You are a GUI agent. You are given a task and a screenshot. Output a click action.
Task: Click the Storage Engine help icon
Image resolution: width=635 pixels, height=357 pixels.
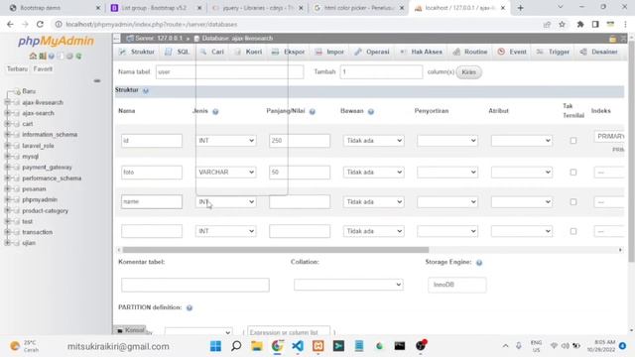479,263
